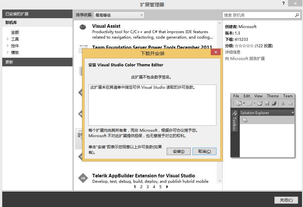Select the 工具 category label
The height and width of the screenshot is (207, 303).
15,39
